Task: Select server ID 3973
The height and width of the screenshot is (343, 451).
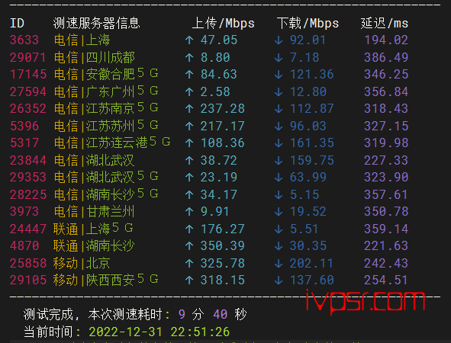Action: (x=24, y=211)
